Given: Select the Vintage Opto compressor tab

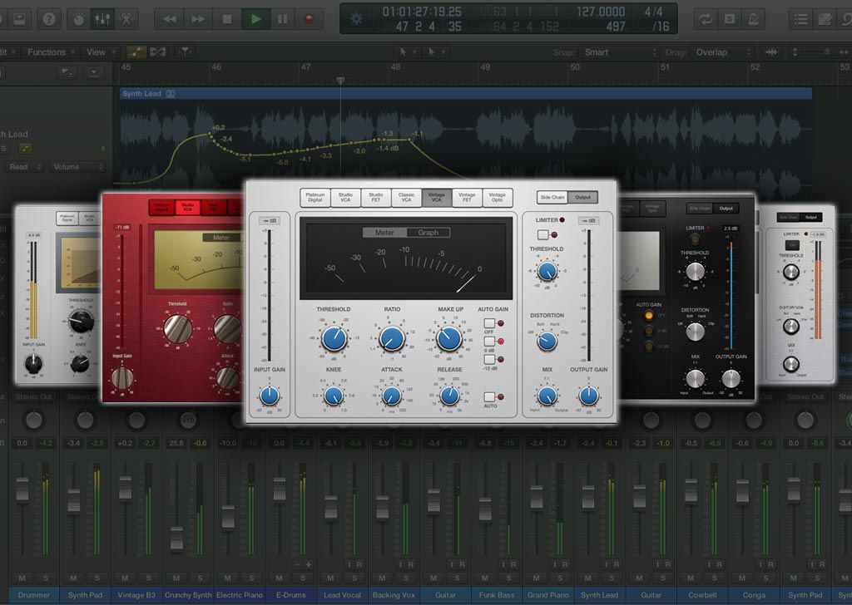Looking at the screenshot, I should tap(498, 198).
